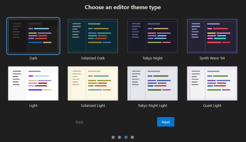This screenshot has width=246, height=142.
Task: Click the "Choose an editor theme type" heading
Action: (123, 7)
